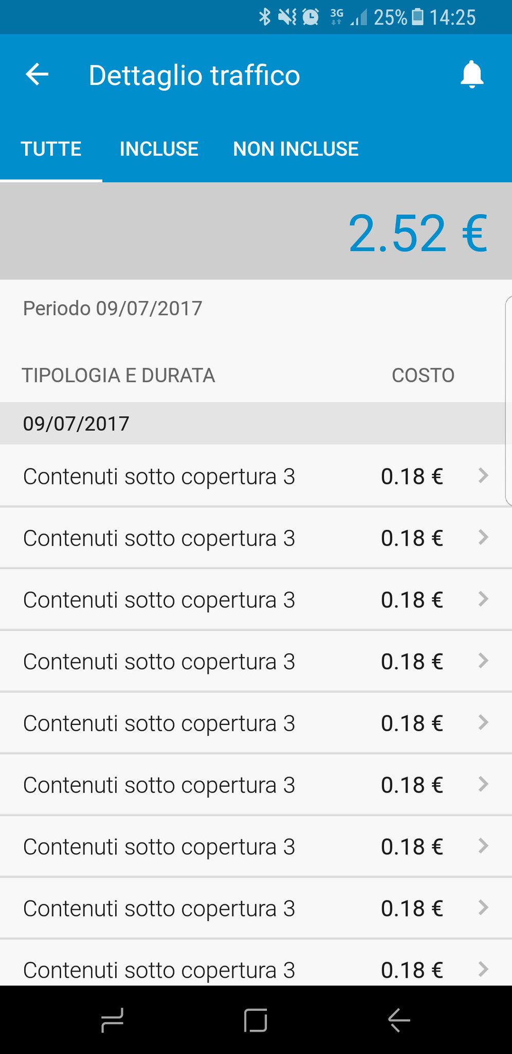This screenshot has width=512, height=1054.
Task: Open the third Contenuti sotto copertura 3 entry
Action: point(159,600)
